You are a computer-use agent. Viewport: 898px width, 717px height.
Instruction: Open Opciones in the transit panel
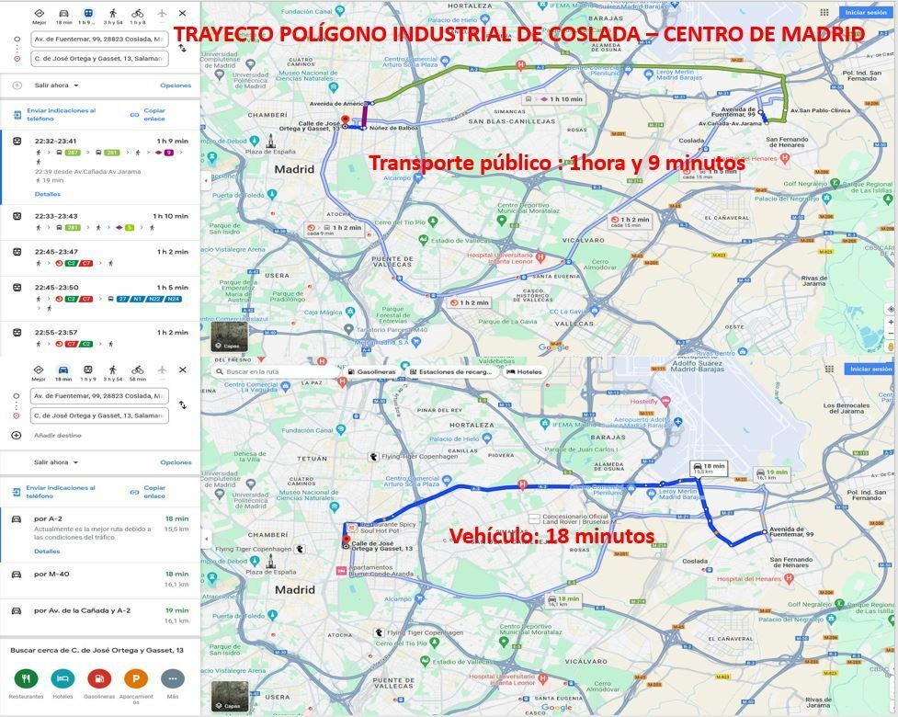(176, 85)
